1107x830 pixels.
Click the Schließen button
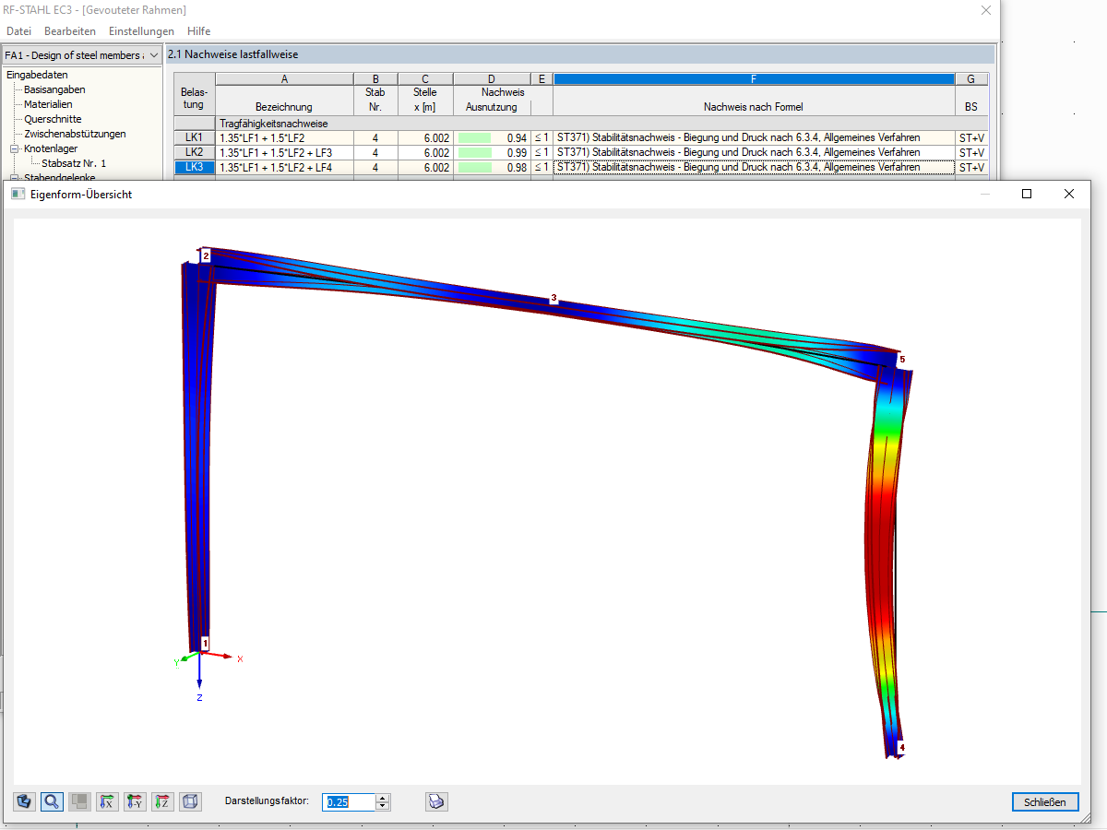(x=1044, y=802)
